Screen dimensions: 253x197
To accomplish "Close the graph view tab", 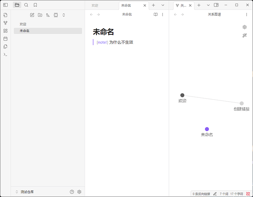I will [190, 6].
